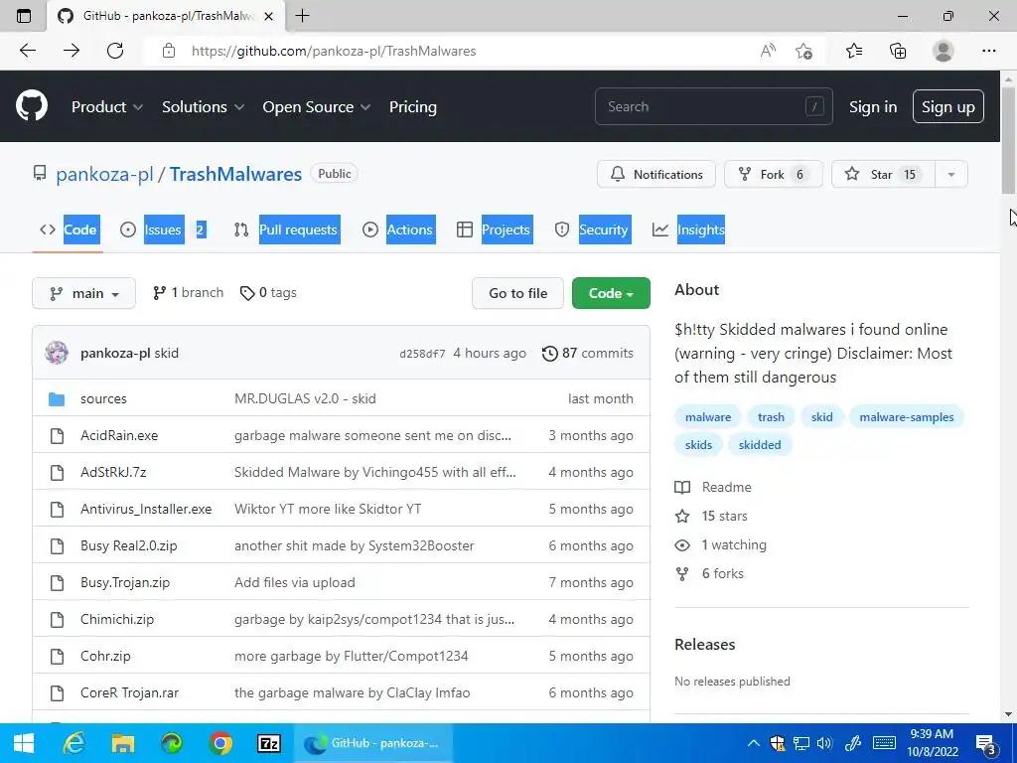This screenshot has width=1017, height=763.
Task: Click the page vertical scrollbar thumb
Action: click(x=1008, y=138)
